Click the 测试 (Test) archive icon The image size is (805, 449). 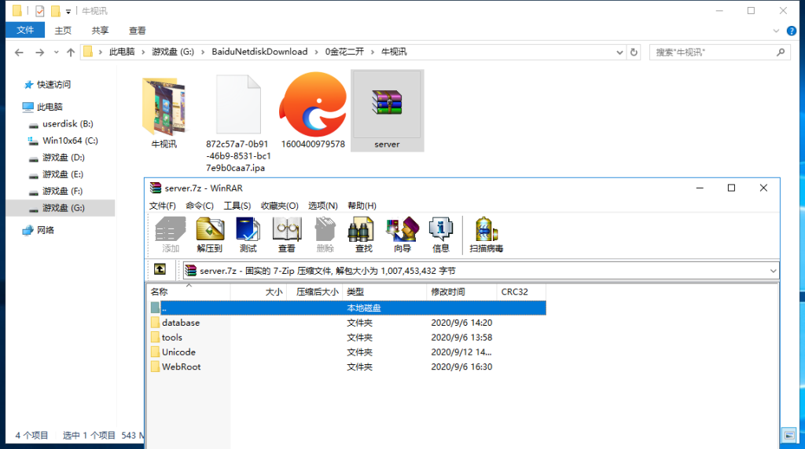[248, 235]
